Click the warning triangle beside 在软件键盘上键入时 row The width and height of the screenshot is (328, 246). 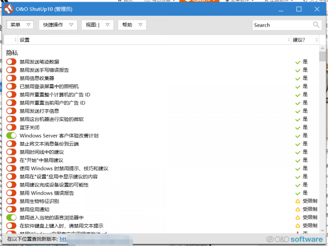[x=298, y=226]
